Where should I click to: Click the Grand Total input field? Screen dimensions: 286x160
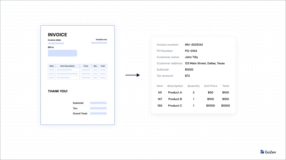[x=98, y=113]
